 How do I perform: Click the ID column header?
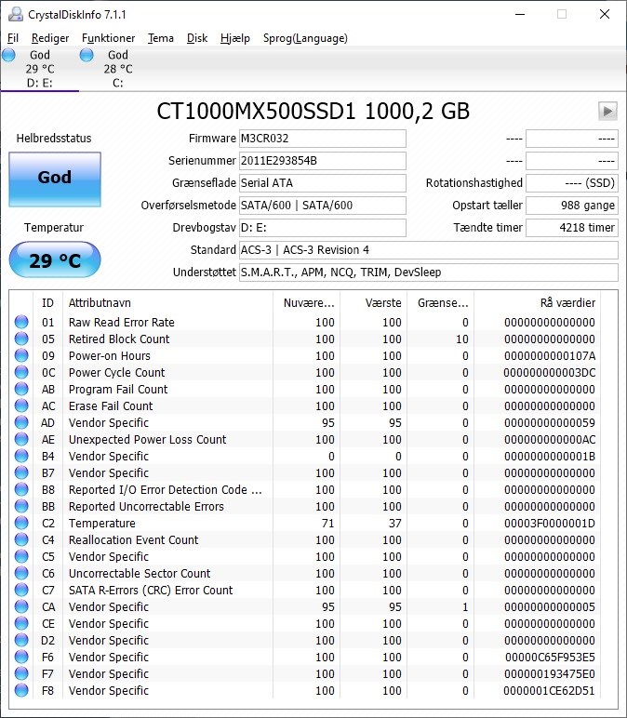pos(48,302)
